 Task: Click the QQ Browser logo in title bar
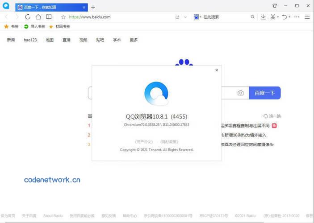point(6,6)
